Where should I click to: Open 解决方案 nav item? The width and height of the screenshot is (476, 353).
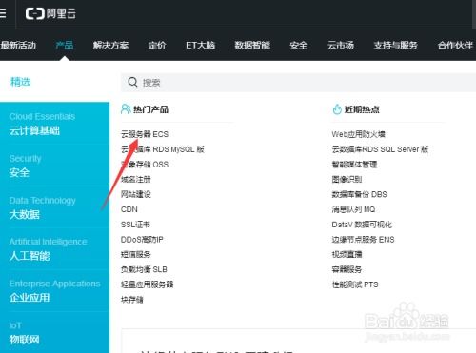110,45
